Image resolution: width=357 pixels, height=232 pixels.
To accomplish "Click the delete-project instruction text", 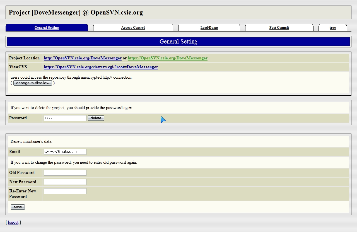I will pyautogui.click(x=72, y=108).
